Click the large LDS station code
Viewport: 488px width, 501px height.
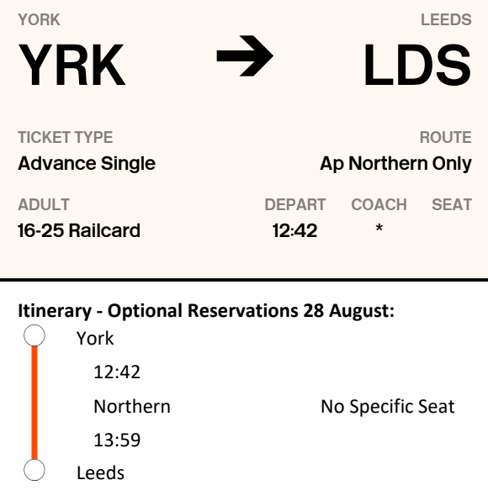(x=417, y=66)
